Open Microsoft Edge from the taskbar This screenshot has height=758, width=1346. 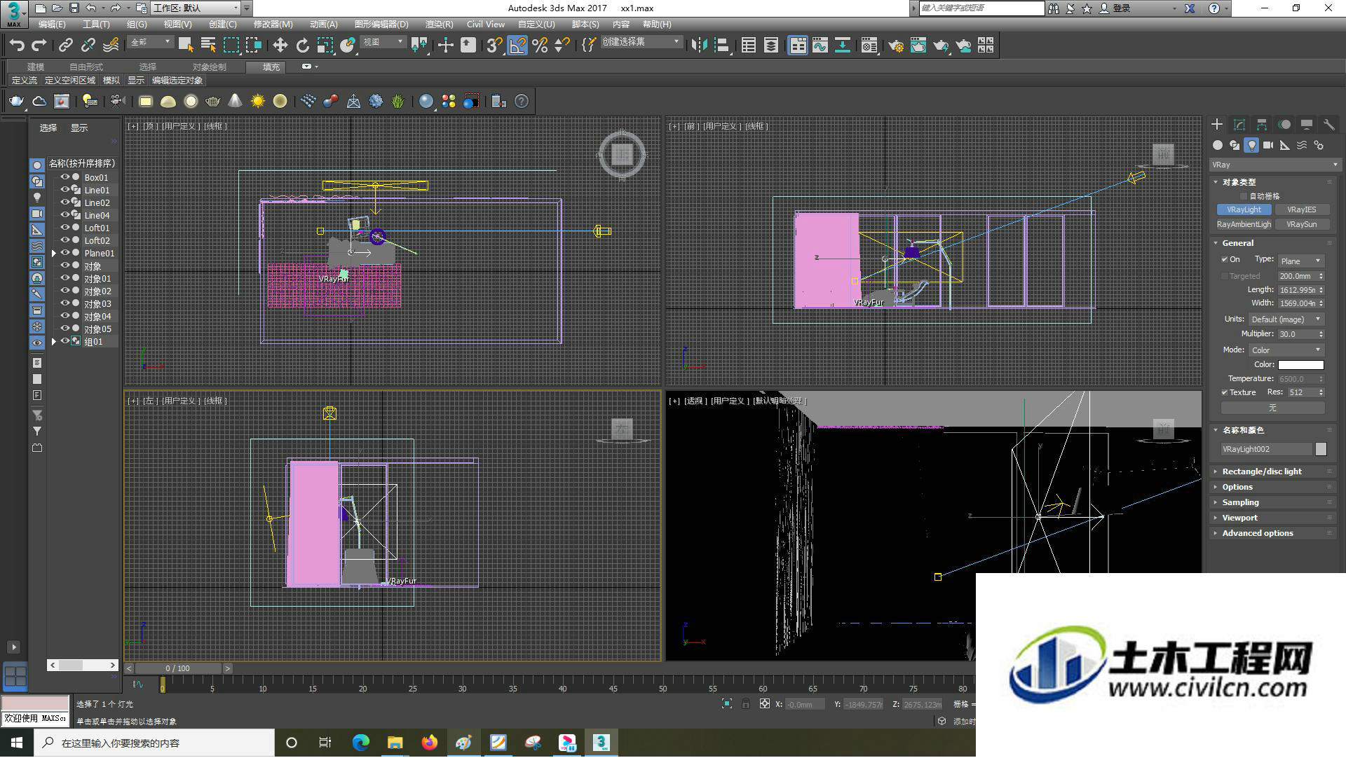pos(360,743)
